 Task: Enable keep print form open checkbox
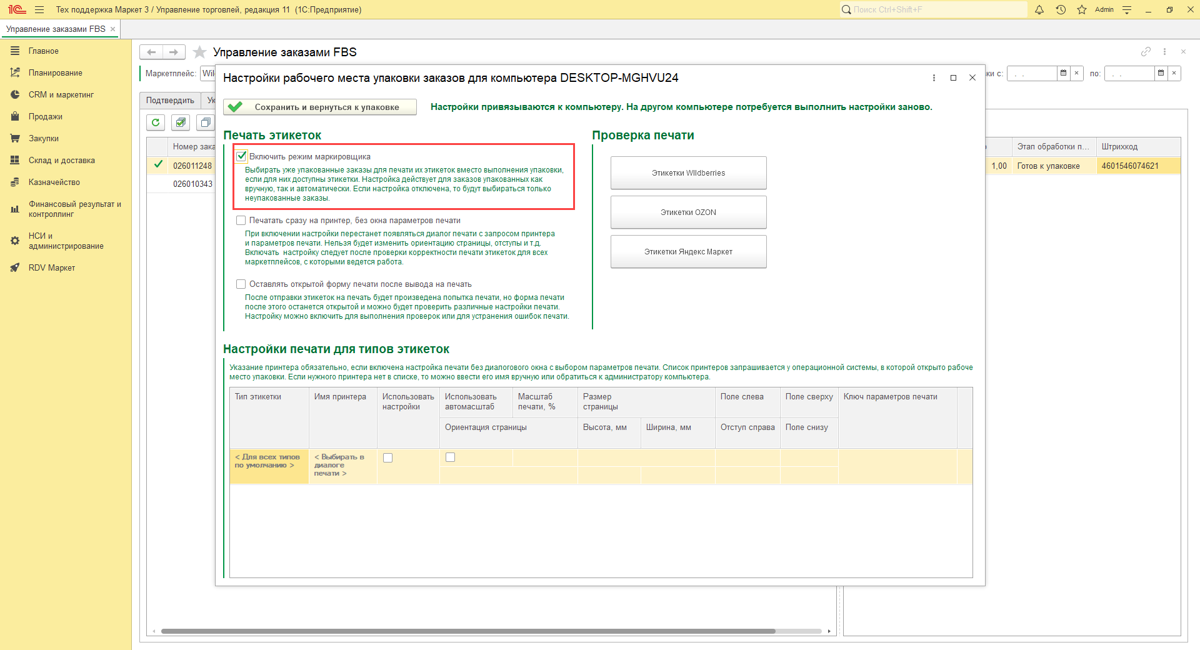pyautogui.click(x=241, y=284)
